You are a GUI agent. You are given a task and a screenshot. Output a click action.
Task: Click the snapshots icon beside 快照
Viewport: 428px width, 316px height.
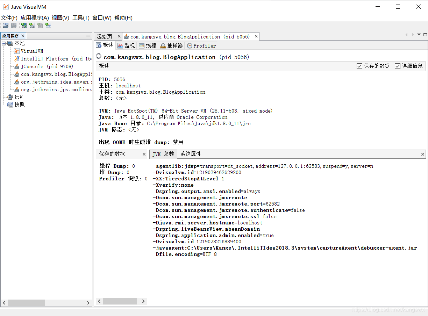click(x=10, y=105)
